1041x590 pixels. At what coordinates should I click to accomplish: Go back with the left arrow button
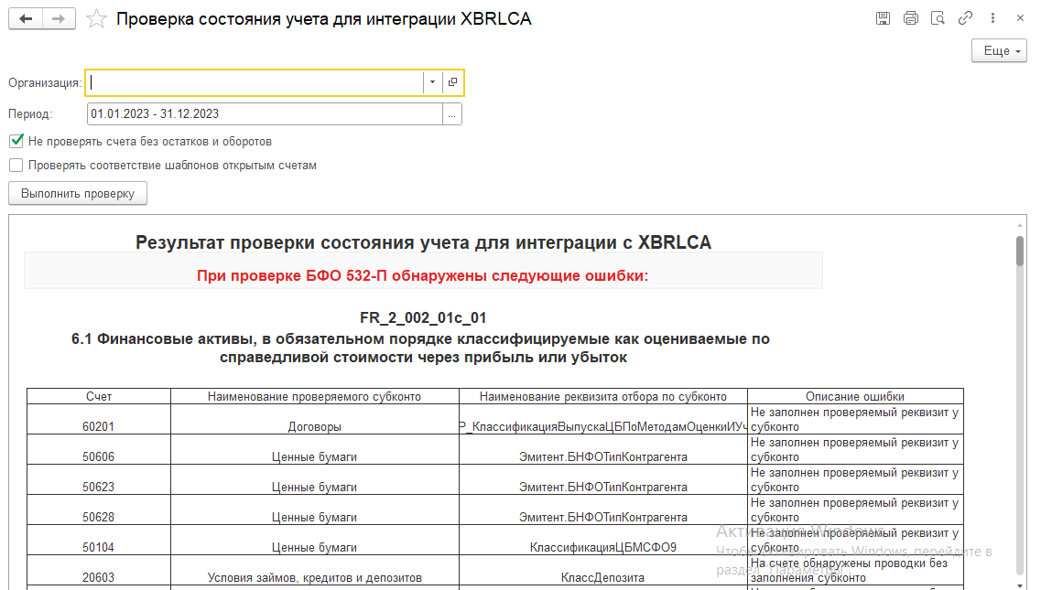tap(26, 18)
